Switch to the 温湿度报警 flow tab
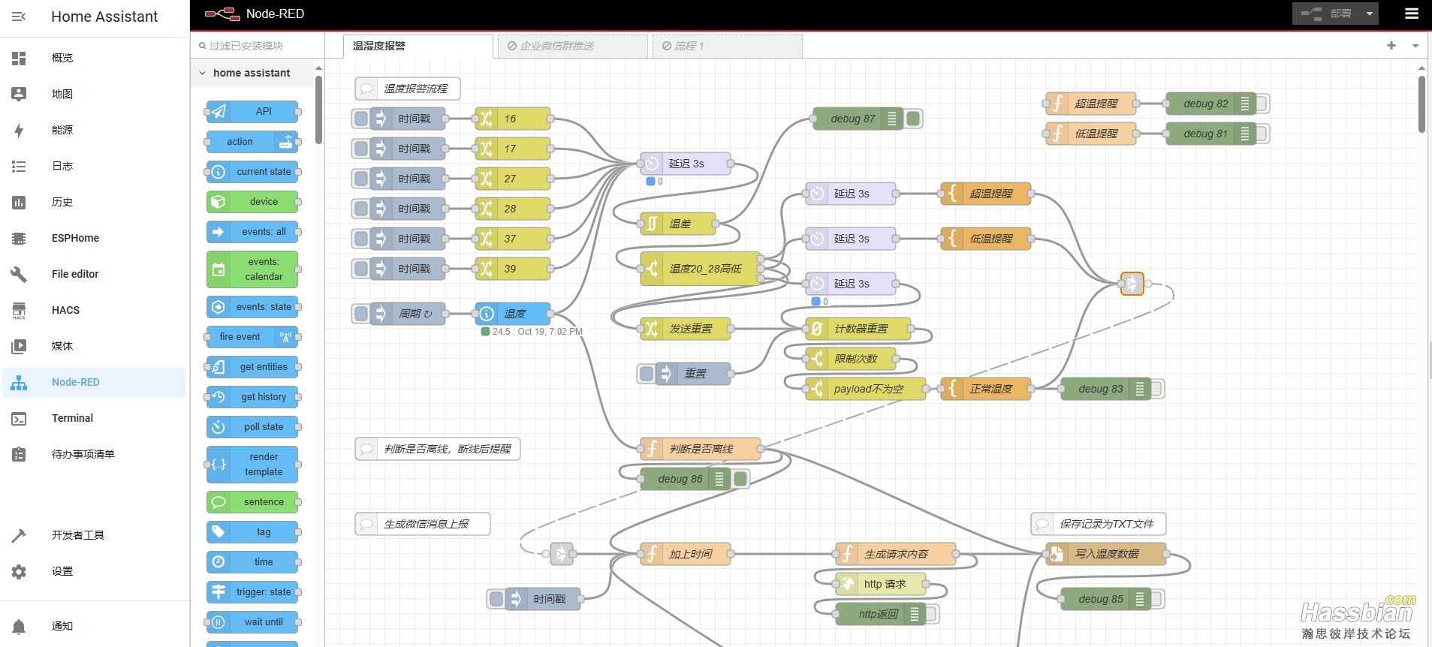Image resolution: width=1432 pixels, height=647 pixels. pyautogui.click(x=418, y=46)
